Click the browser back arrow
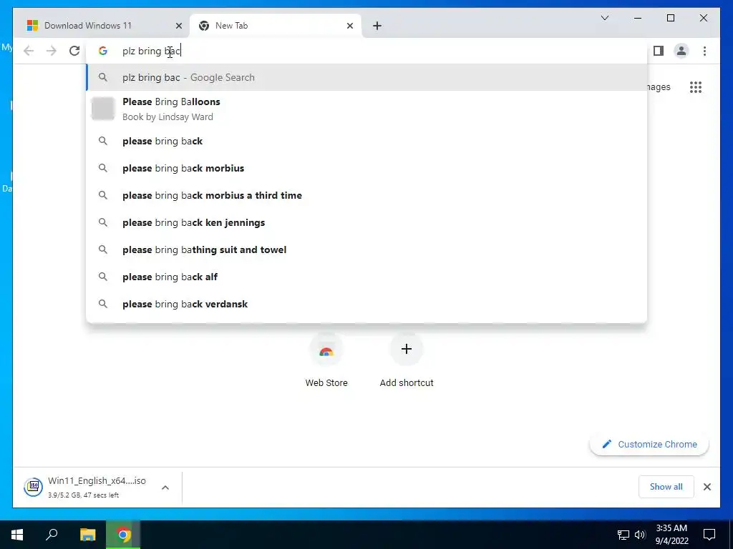The width and height of the screenshot is (733, 549). [29, 51]
